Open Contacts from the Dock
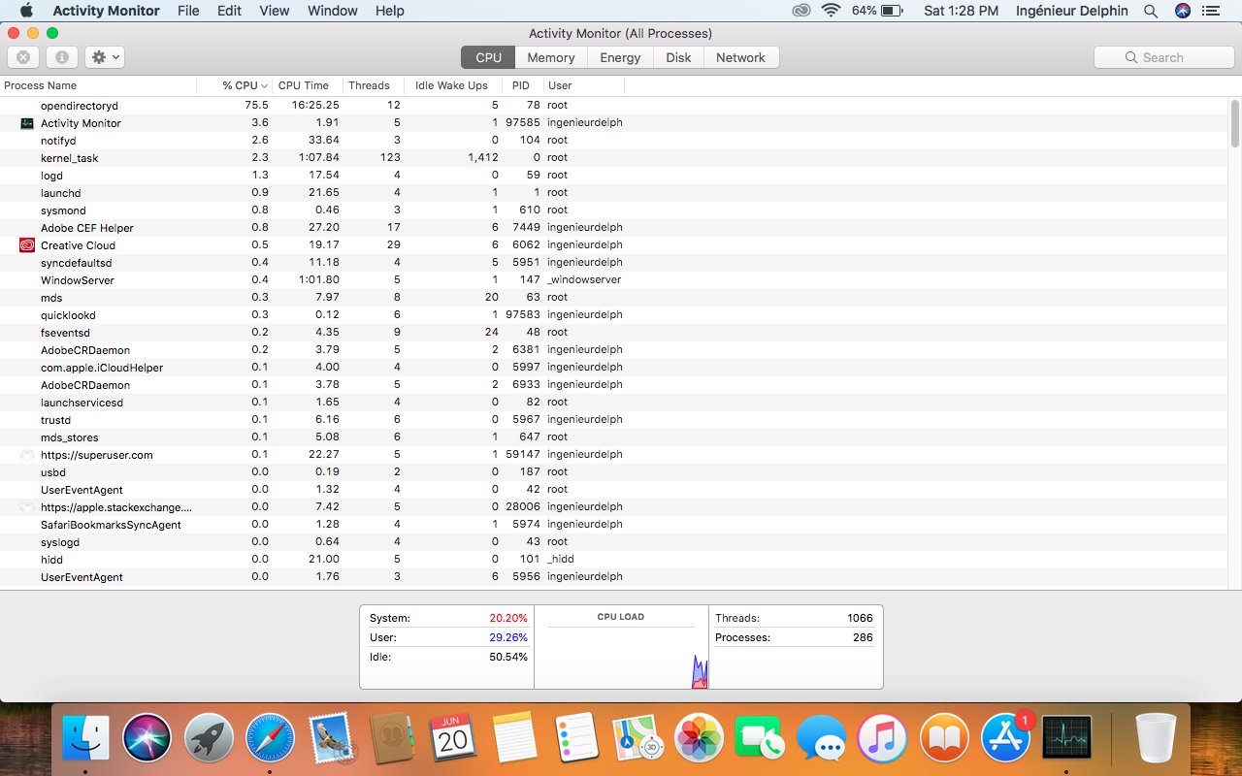 tap(392, 739)
